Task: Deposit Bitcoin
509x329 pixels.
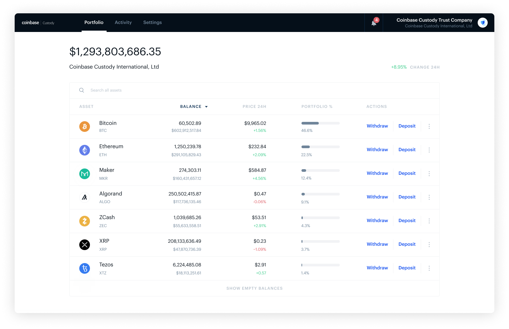Action: point(407,126)
